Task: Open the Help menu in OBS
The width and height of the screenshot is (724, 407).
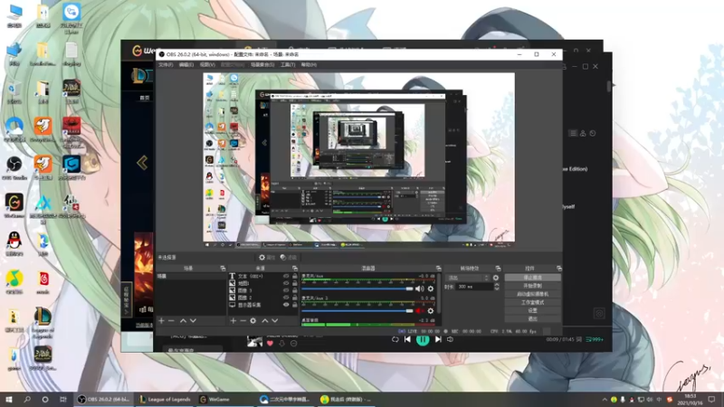Action: 309,65
